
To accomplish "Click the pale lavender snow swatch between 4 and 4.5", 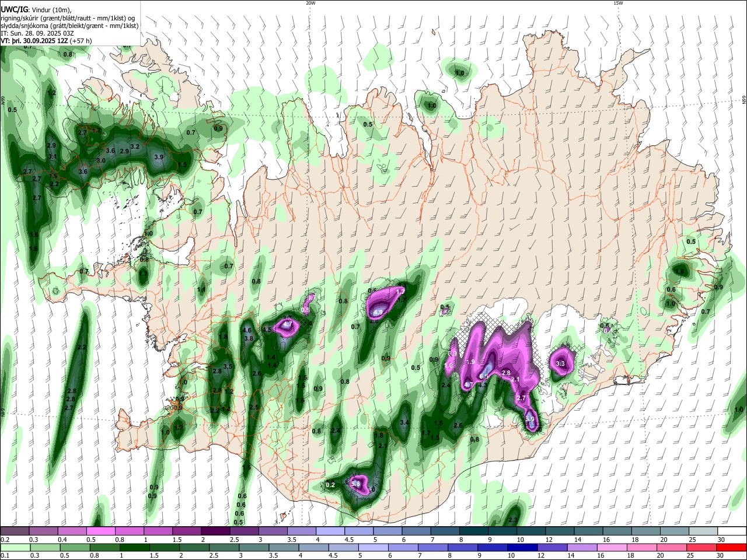I will point(330,531).
